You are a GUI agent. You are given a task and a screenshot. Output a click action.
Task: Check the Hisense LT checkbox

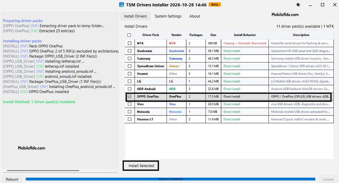(129, 119)
